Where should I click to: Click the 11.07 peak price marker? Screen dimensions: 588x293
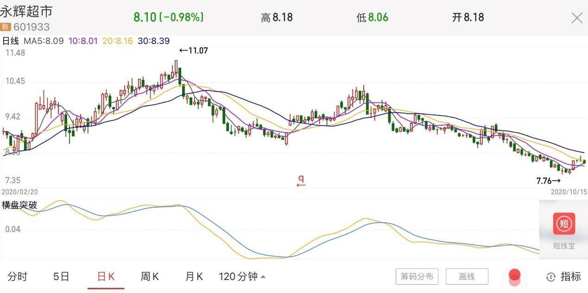pos(194,51)
